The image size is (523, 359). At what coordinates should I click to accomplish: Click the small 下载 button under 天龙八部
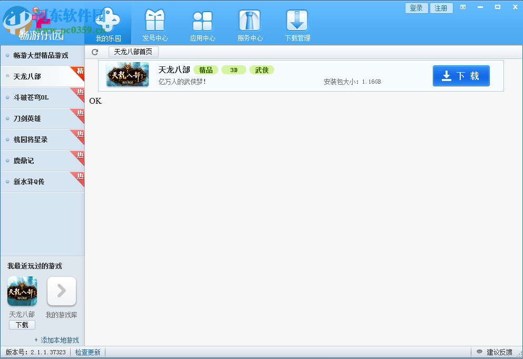[22, 325]
